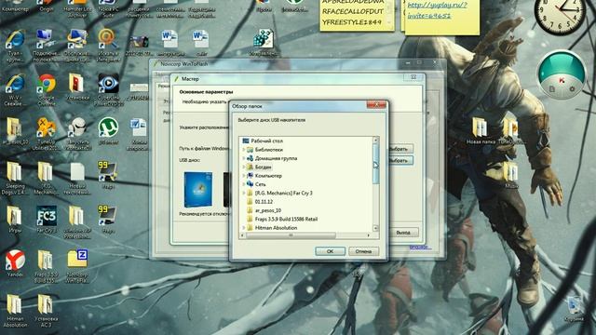The height and width of the screenshot is (335, 596).
Task: Open the Origin desktop shortcut
Action: (46, 7)
